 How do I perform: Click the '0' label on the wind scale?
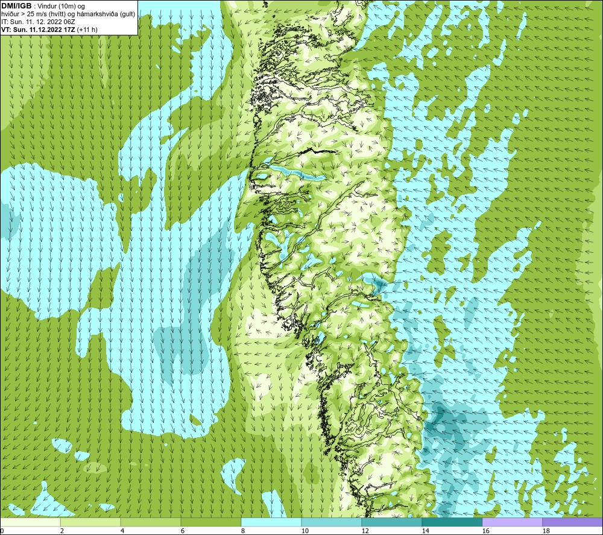pyautogui.click(x=2, y=531)
